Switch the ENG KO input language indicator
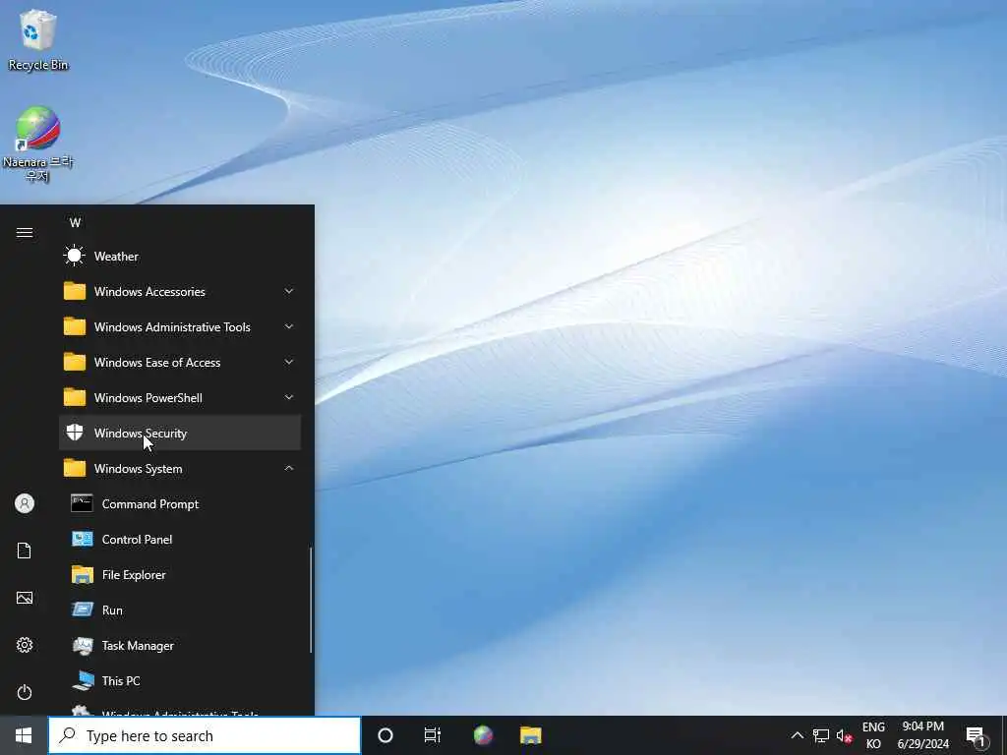 (873, 735)
